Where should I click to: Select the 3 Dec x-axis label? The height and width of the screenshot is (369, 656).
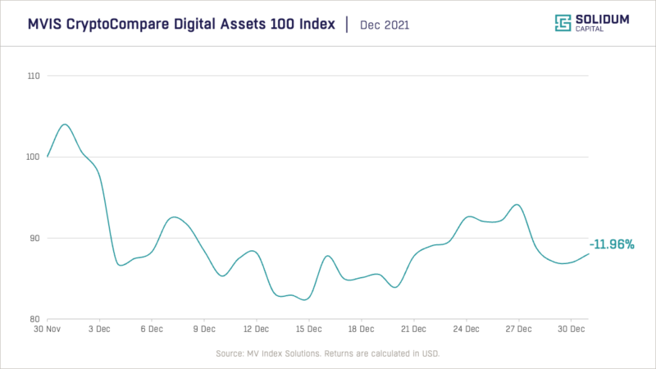pyautogui.click(x=100, y=328)
